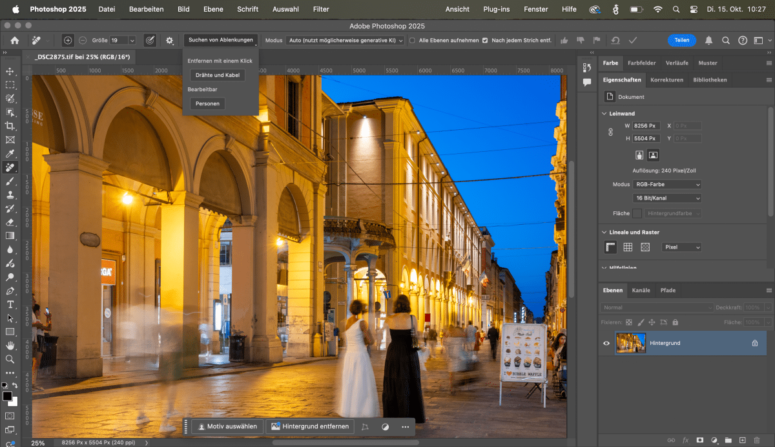775x447 pixels.
Task: Switch to the Kanäle tab
Action: point(641,290)
